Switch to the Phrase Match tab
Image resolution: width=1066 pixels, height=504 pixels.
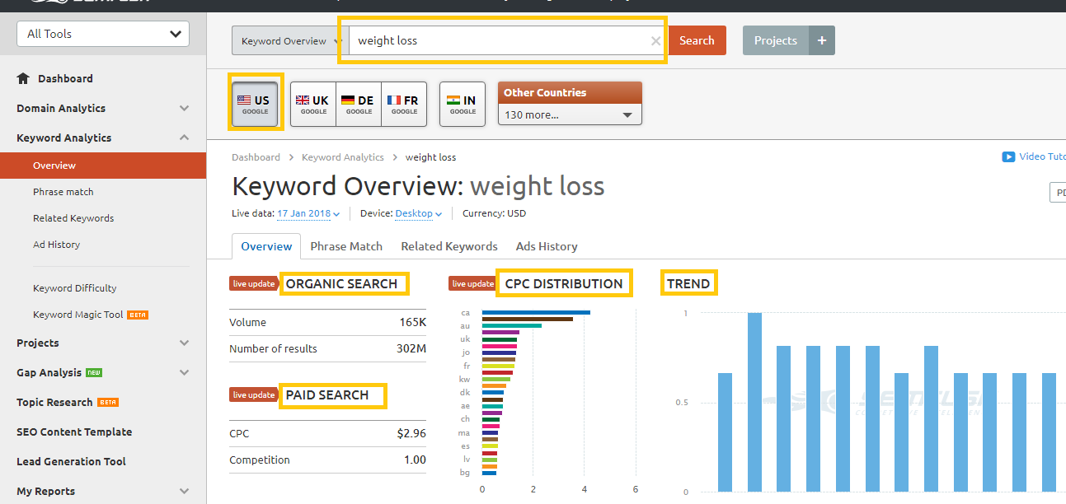(346, 246)
